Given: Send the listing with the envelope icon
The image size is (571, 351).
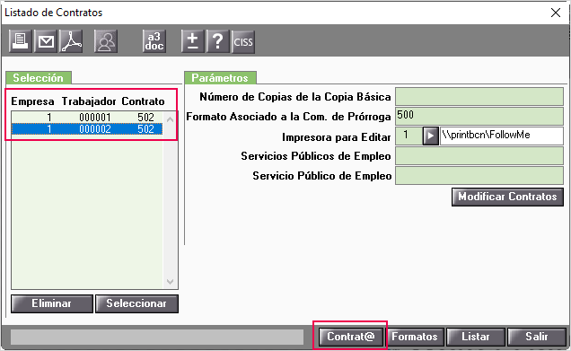Looking at the screenshot, I should tap(46, 41).
